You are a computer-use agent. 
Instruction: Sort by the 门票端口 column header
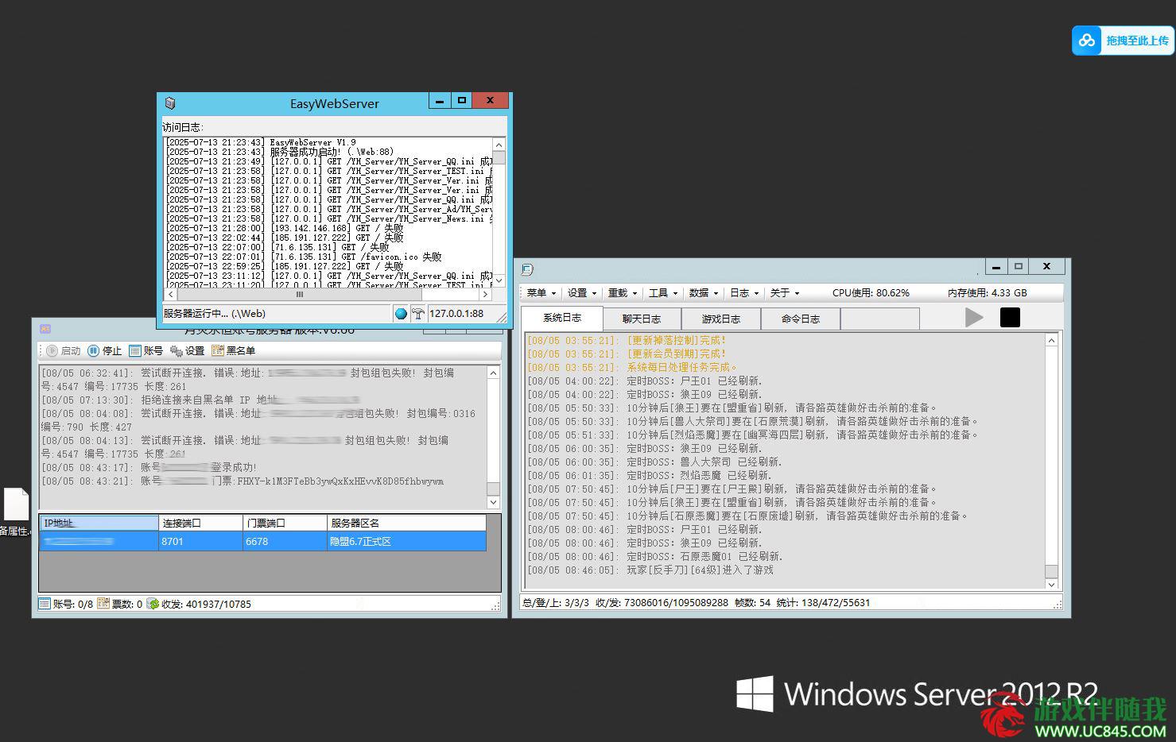pos(285,523)
